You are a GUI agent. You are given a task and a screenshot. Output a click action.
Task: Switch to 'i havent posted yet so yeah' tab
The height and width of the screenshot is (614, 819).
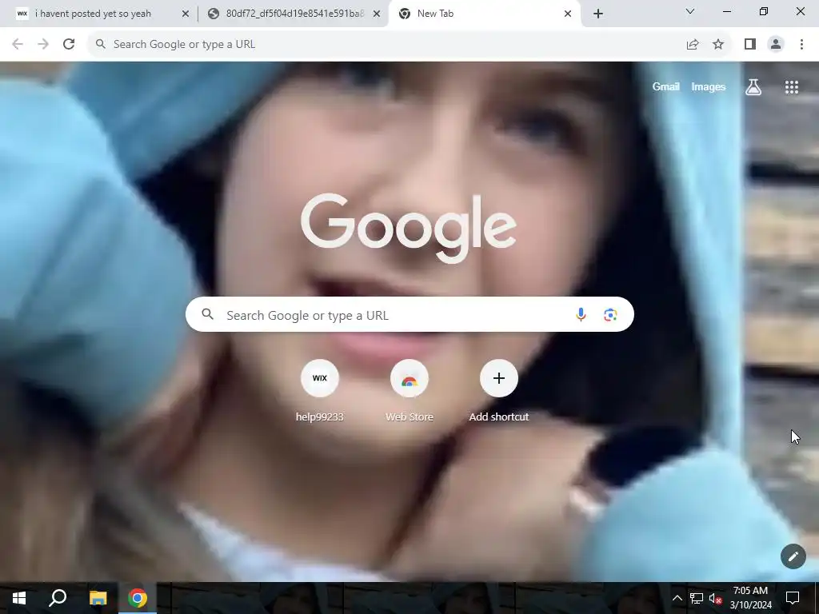(102, 14)
